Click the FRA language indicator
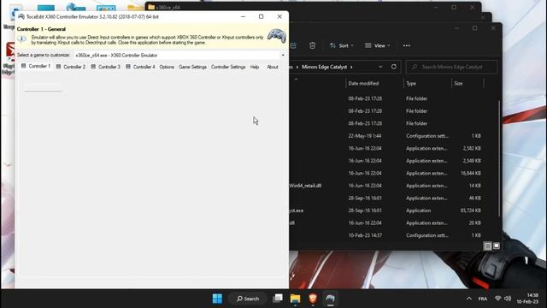Screen dimensions: 547x308 (x=483, y=299)
